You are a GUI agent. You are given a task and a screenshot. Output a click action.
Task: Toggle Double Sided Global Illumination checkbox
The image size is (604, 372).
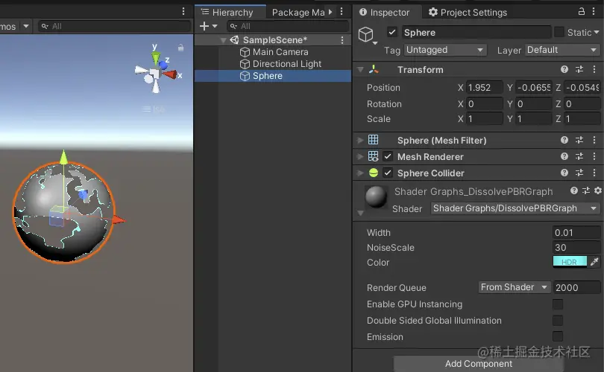[557, 321]
